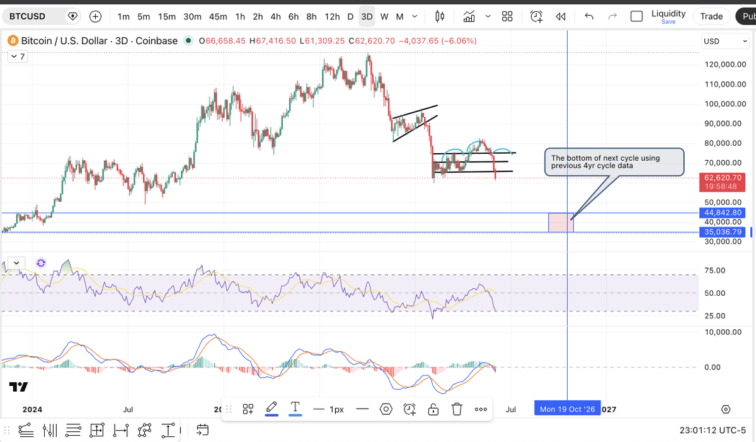Select the W weekly timeframe
The image size is (756, 442).
[384, 16]
